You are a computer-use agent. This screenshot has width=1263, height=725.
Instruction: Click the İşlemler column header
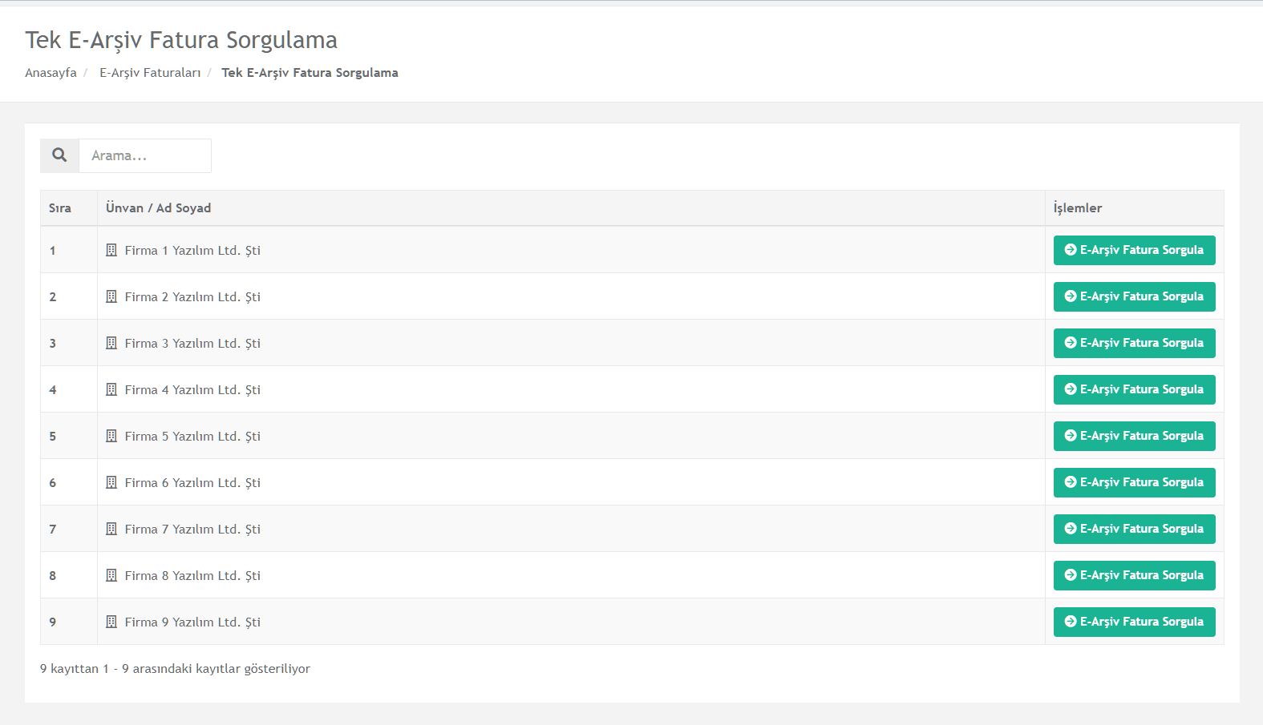click(x=1078, y=208)
